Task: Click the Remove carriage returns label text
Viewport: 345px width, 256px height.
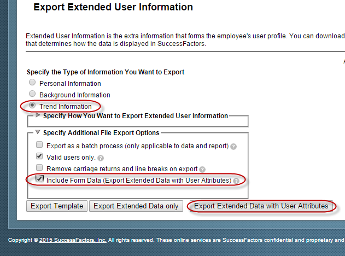Action: point(122,169)
